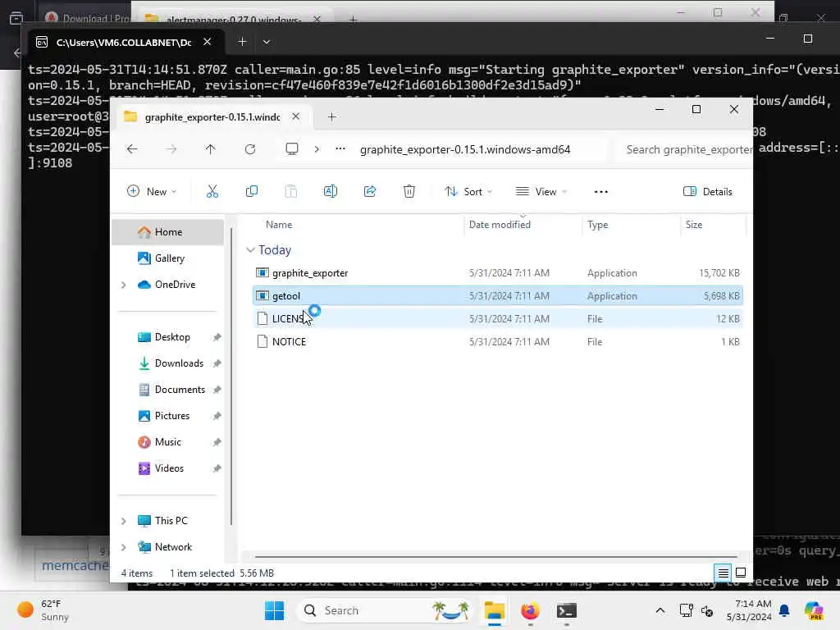The image size is (840, 630).
Task: Open the New item dropdown
Action: click(x=152, y=191)
